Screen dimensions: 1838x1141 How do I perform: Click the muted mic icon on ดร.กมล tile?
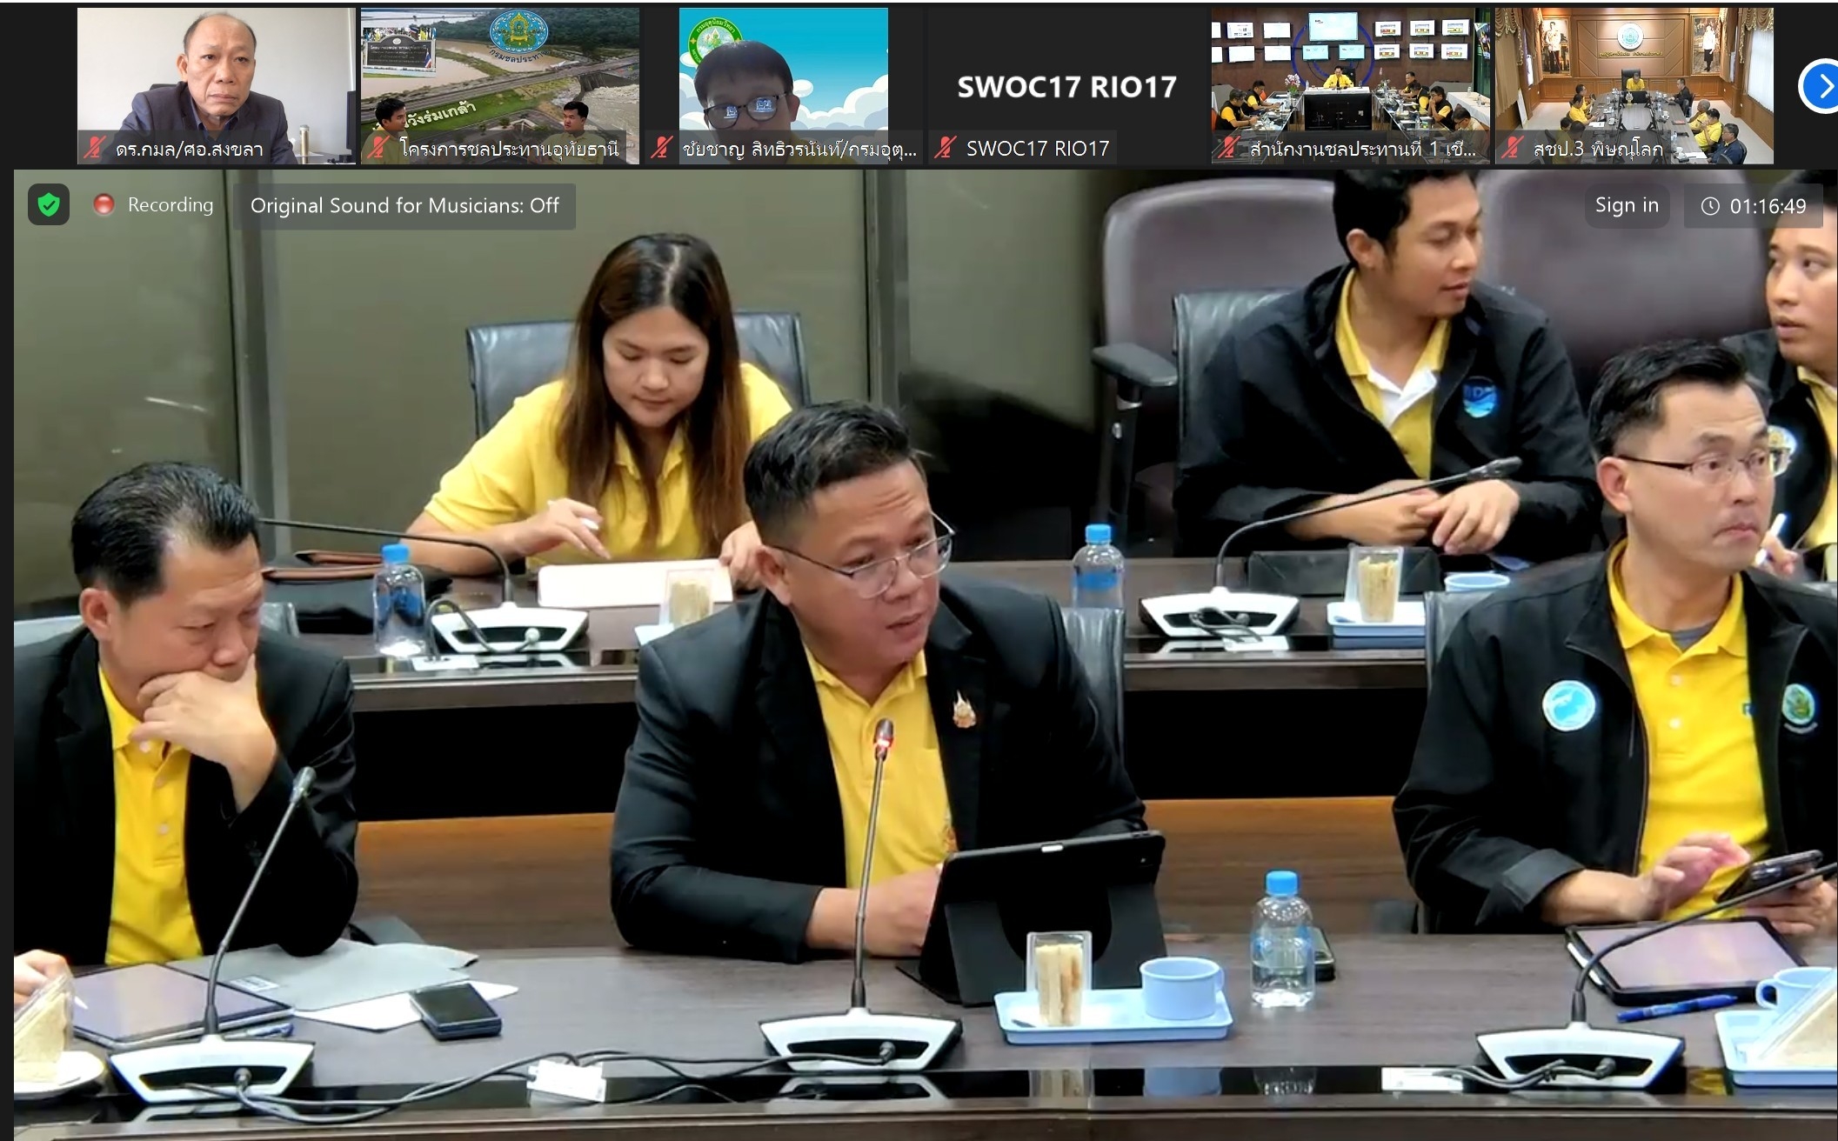coord(94,149)
